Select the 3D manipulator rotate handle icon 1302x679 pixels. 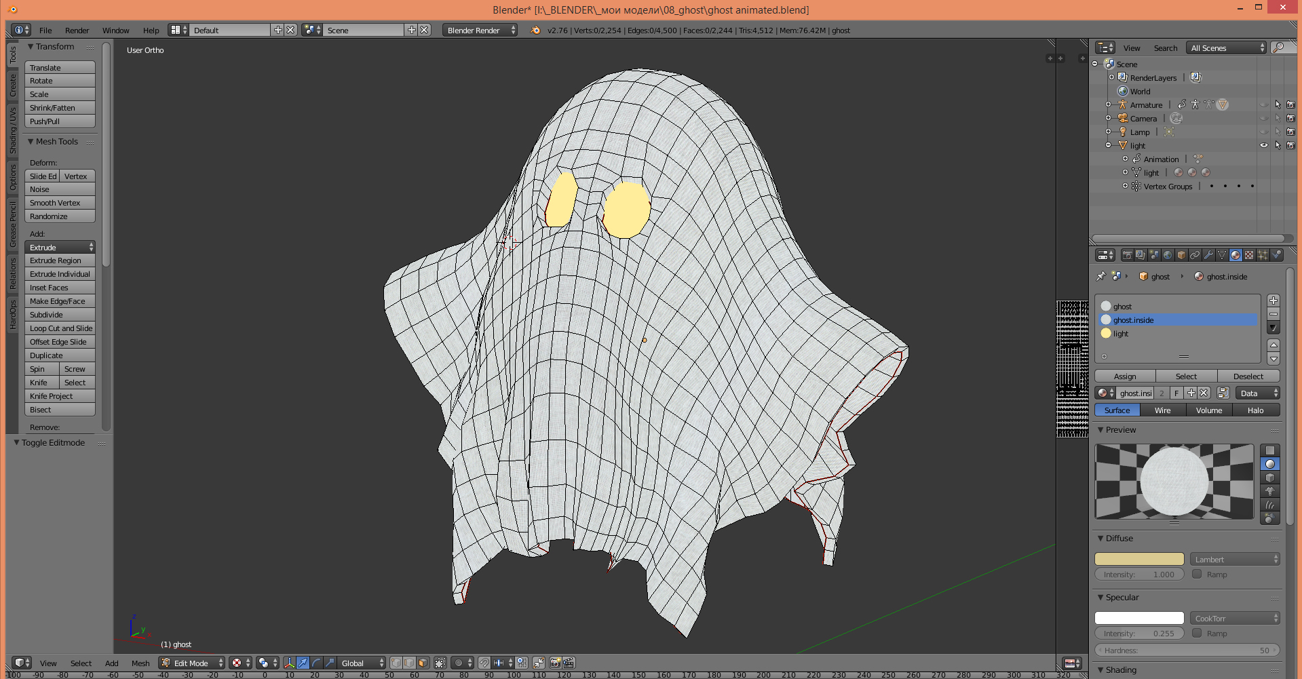[315, 663]
